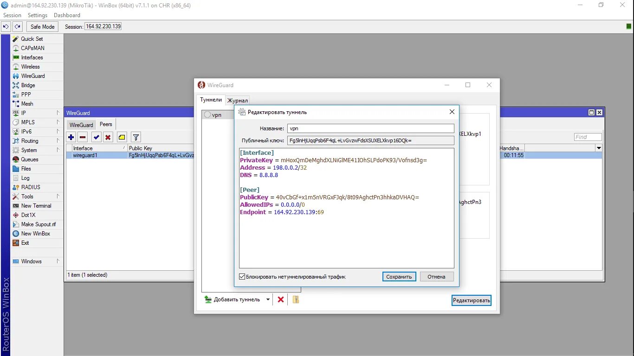The height and width of the screenshot is (356, 634).
Task: Click Find search box in Peers window
Action: point(588,137)
